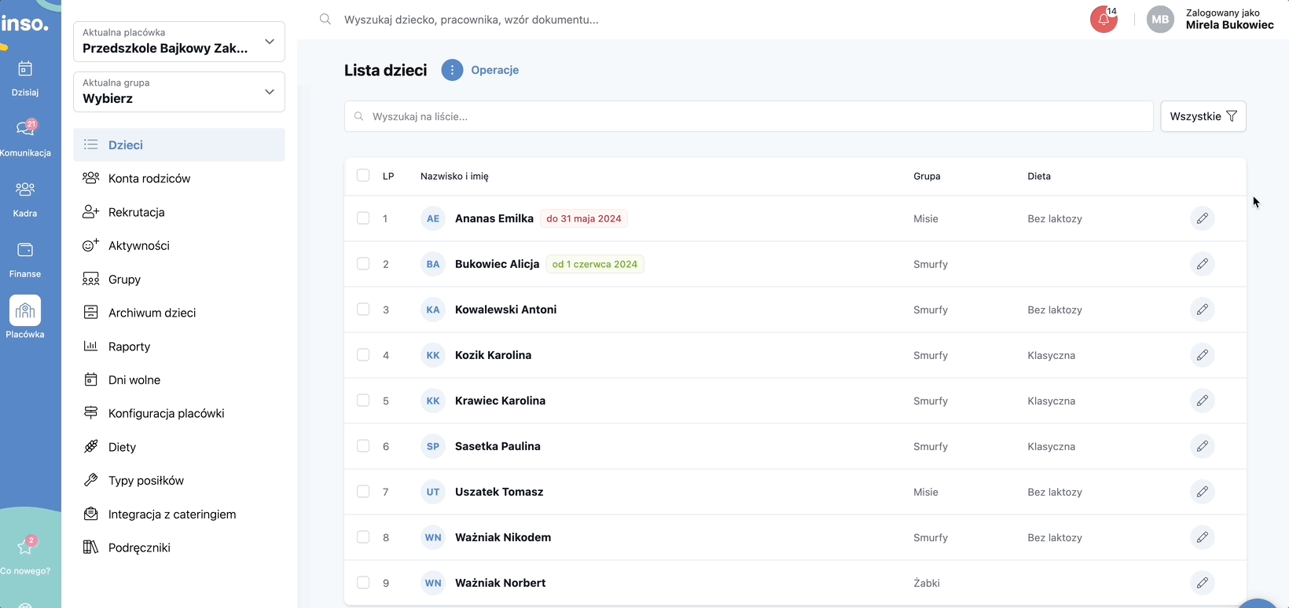Edit Uszatek Tomasz with pencil icon
1289x608 pixels.
click(x=1203, y=492)
